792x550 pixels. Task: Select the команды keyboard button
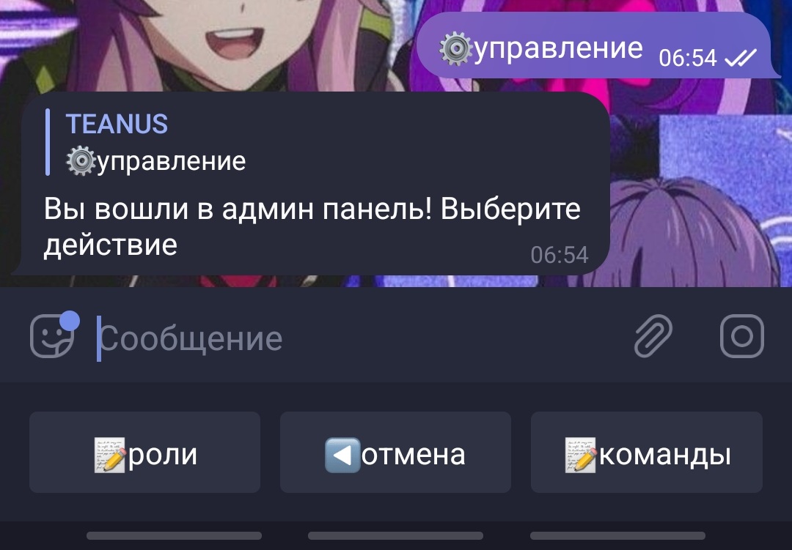pyautogui.click(x=647, y=452)
